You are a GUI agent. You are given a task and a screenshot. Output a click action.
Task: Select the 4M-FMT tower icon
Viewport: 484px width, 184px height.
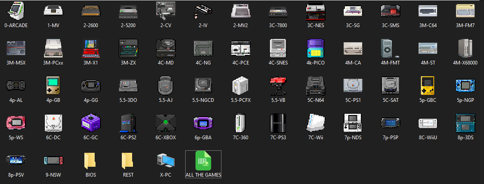(x=389, y=48)
